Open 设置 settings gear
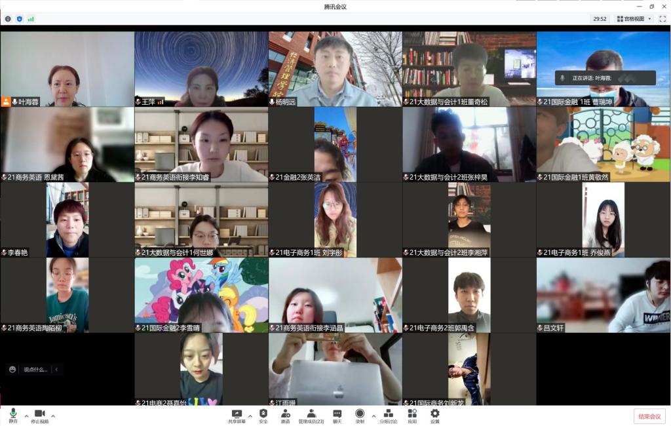The height and width of the screenshot is (426, 671). coord(434,416)
